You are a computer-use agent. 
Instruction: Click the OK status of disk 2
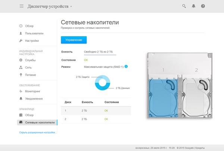(x=106, y=119)
